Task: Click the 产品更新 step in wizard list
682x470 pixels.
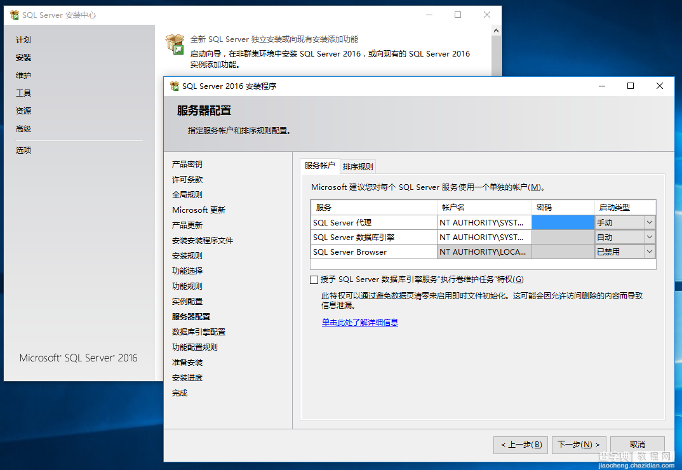Action: (187, 225)
